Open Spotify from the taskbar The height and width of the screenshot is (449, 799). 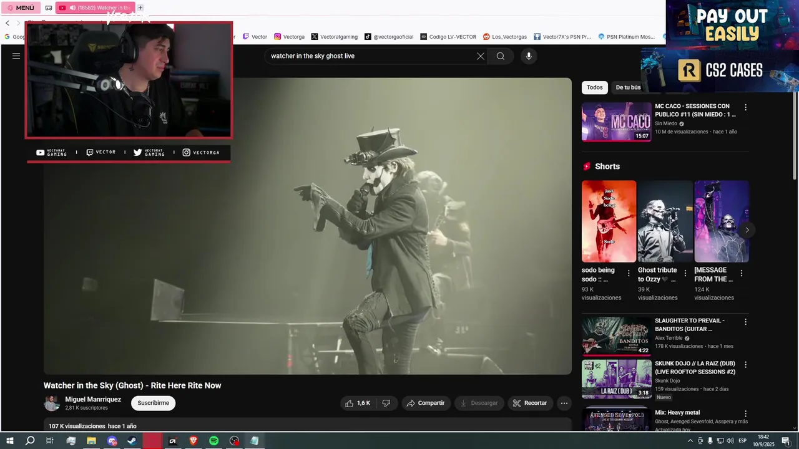pos(213,441)
